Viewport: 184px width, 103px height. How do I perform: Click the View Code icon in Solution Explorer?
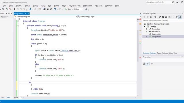pos(173,17)
